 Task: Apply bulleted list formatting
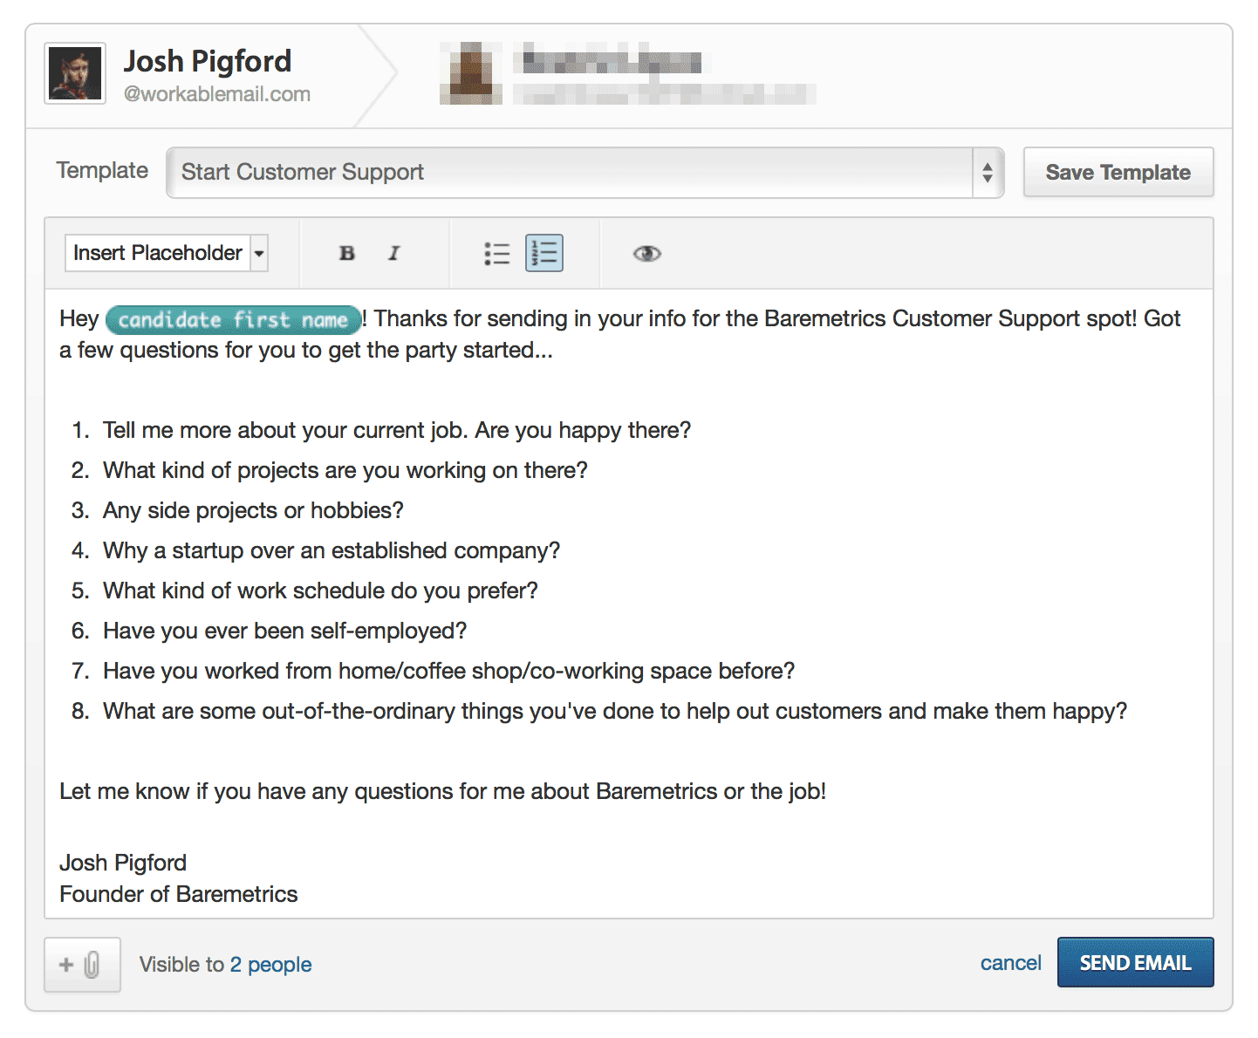[496, 253]
